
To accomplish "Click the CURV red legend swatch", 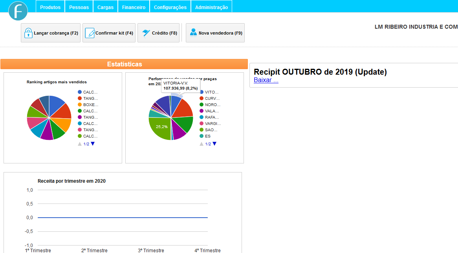I will tap(202, 99).
